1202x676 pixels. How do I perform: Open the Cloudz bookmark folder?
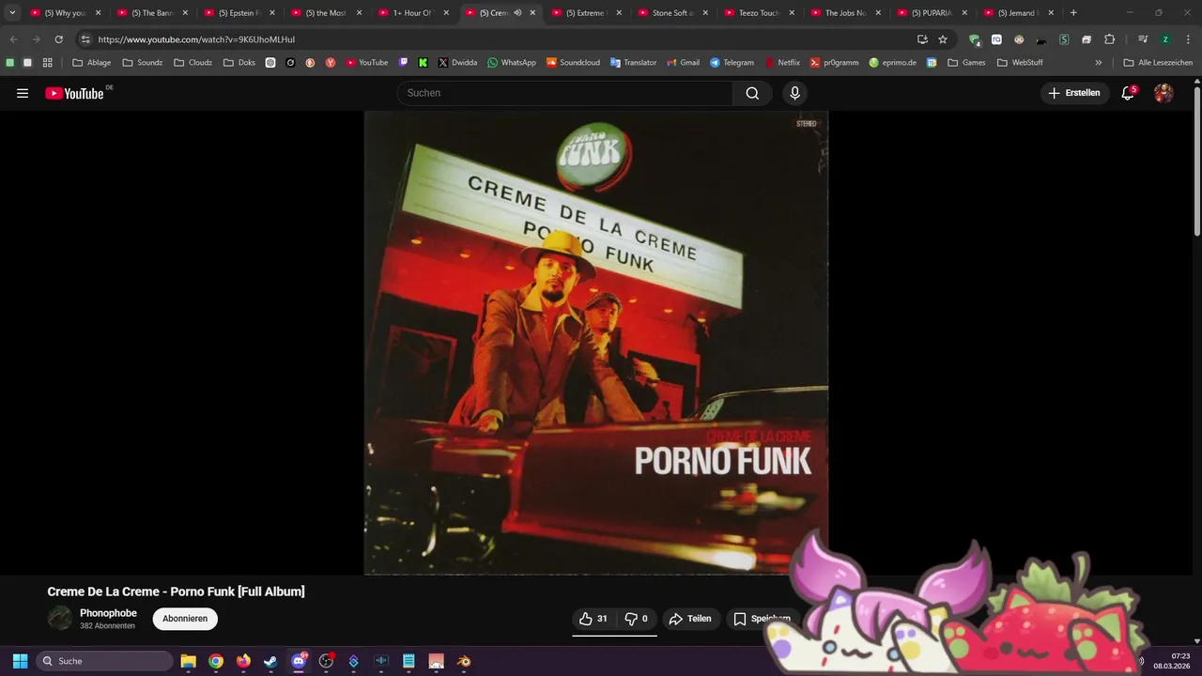pos(193,62)
